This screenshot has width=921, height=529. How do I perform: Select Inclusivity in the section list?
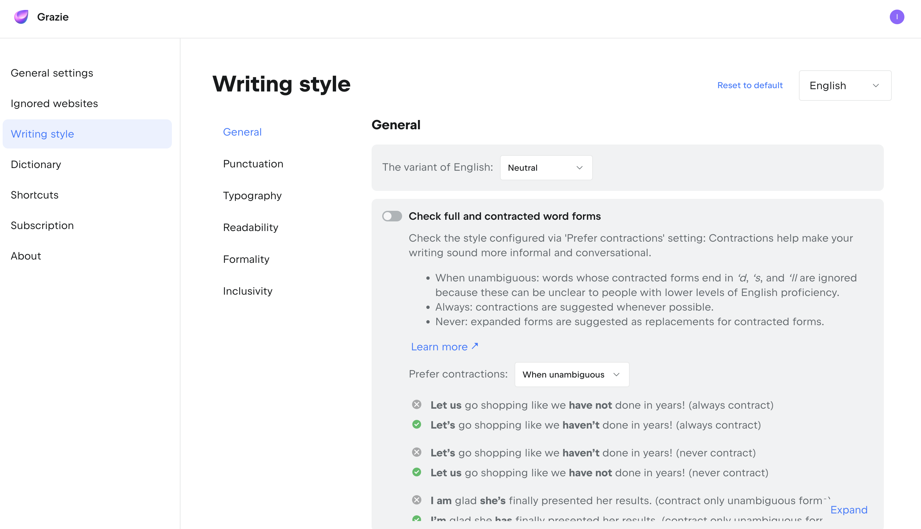click(248, 291)
